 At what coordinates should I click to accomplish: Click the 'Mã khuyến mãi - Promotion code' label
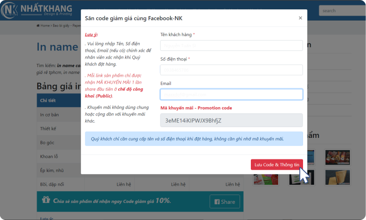pos(196,108)
